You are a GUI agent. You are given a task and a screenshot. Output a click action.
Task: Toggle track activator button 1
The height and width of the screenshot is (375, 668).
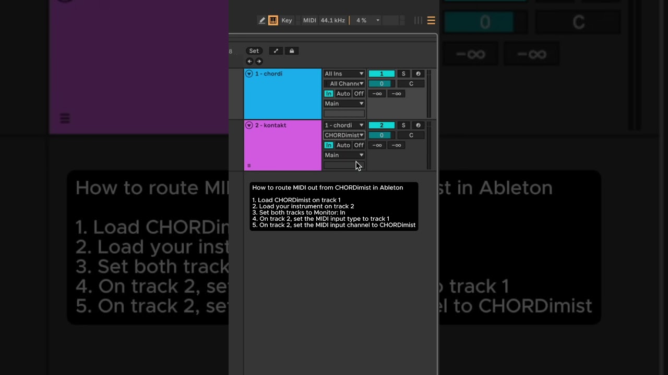coord(381,74)
